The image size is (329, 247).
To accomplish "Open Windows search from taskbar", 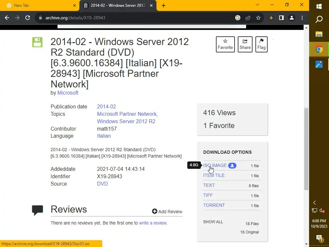I will (319, 19).
